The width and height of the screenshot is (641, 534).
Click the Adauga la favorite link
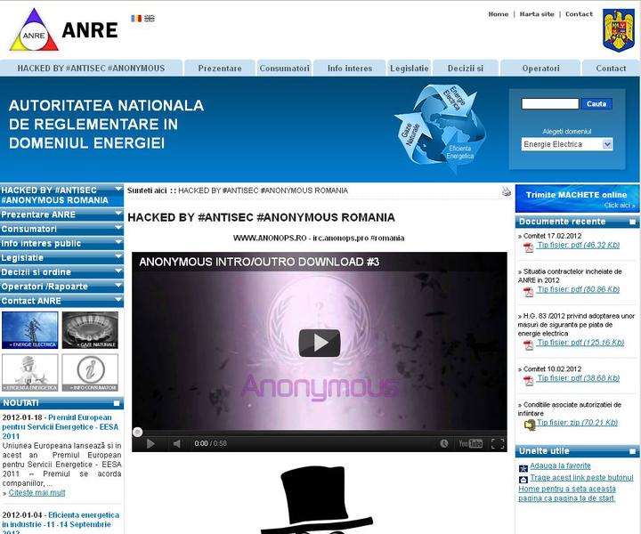tap(560, 465)
